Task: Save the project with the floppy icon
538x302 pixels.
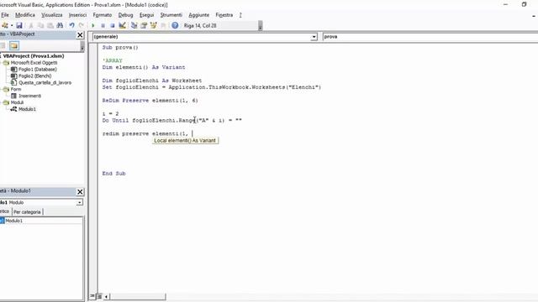Action: [19, 25]
